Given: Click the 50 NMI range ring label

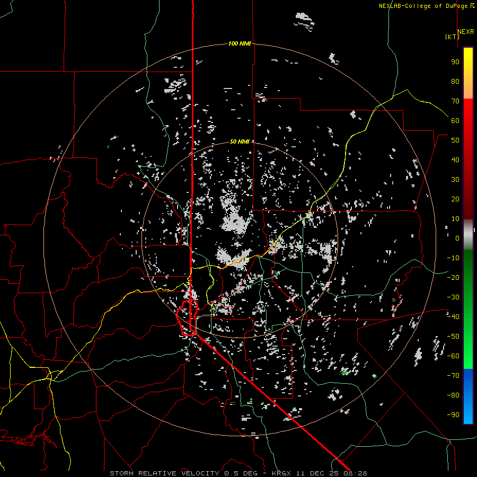Looking at the screenshot, I should click(240, 142).
